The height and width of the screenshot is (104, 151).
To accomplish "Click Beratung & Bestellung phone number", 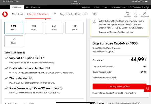I will [x=128, y=7].
